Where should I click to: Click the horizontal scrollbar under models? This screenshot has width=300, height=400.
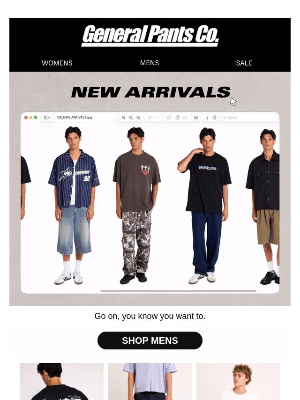click(x=178, y=291)
